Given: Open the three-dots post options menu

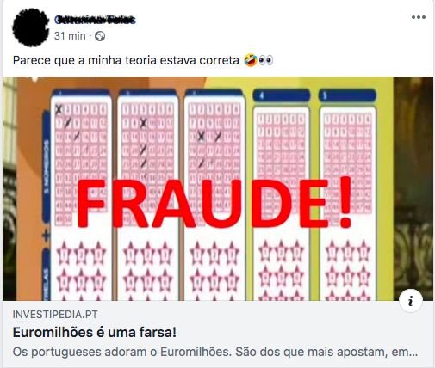Looking at the screenshot, I should [x=418, y=17].
